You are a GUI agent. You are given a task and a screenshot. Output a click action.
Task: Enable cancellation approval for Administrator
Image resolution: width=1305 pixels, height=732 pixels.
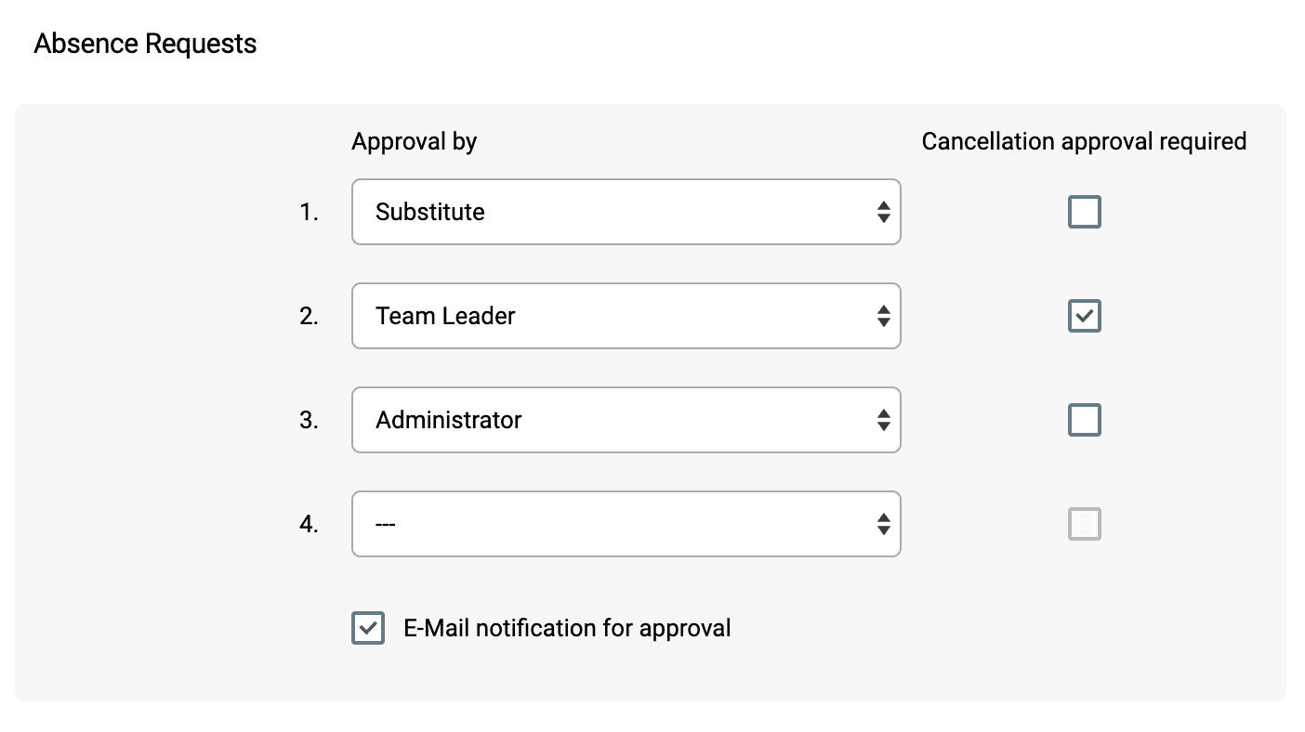coord(1084,420)
